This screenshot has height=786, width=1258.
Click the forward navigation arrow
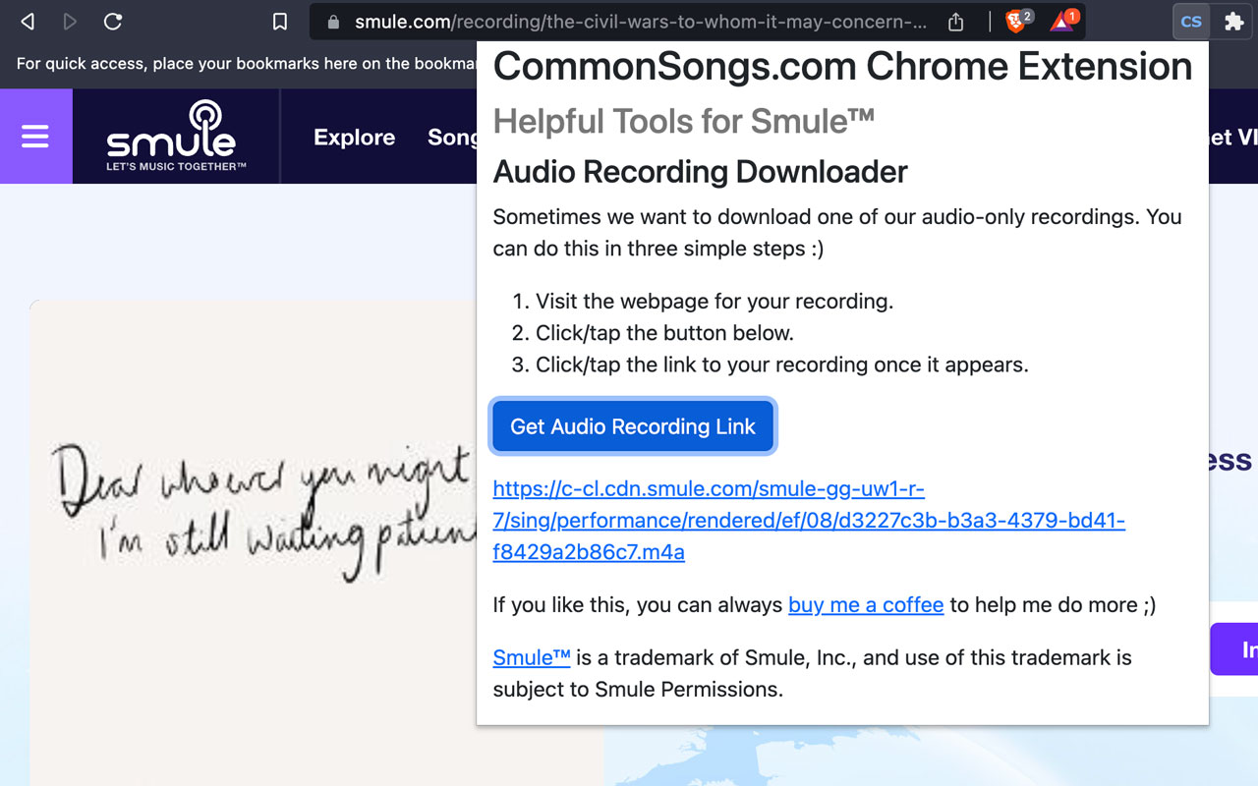pyautogui.click(x=69, y=20)
